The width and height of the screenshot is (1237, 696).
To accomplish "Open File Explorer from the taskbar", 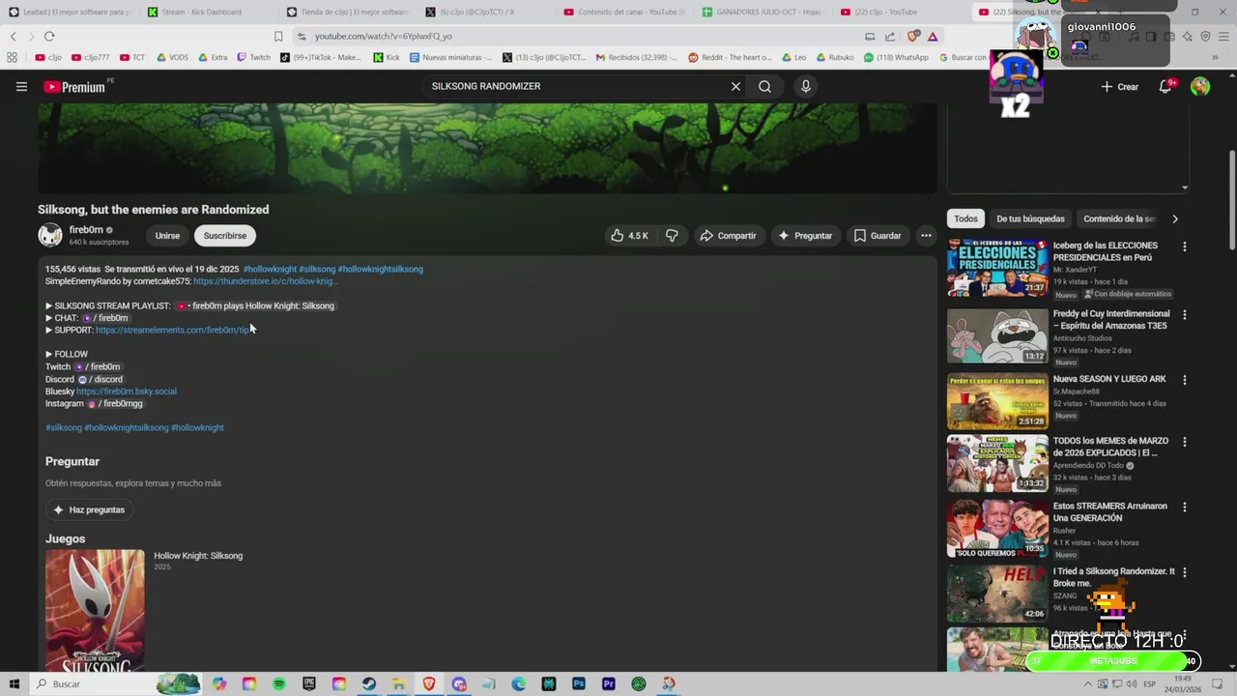I will pos(399,683).
